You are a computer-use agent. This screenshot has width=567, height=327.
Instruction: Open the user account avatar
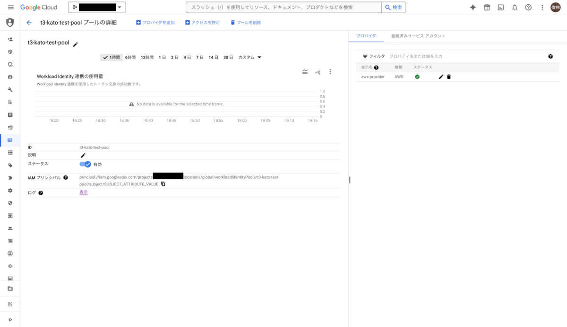[x=556, y=8]
